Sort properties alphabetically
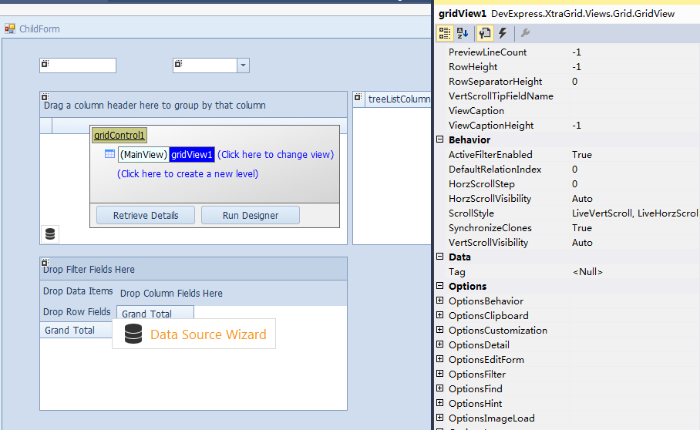 pyautogui.click(x=463, y=33)
